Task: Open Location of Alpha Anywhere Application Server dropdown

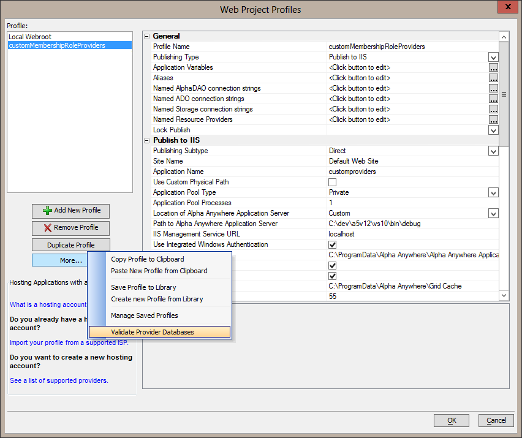Action: tap(493, 213)
